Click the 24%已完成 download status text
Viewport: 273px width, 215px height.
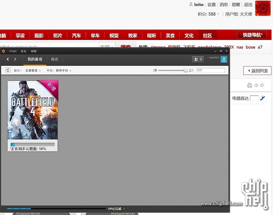click(114, 209)
